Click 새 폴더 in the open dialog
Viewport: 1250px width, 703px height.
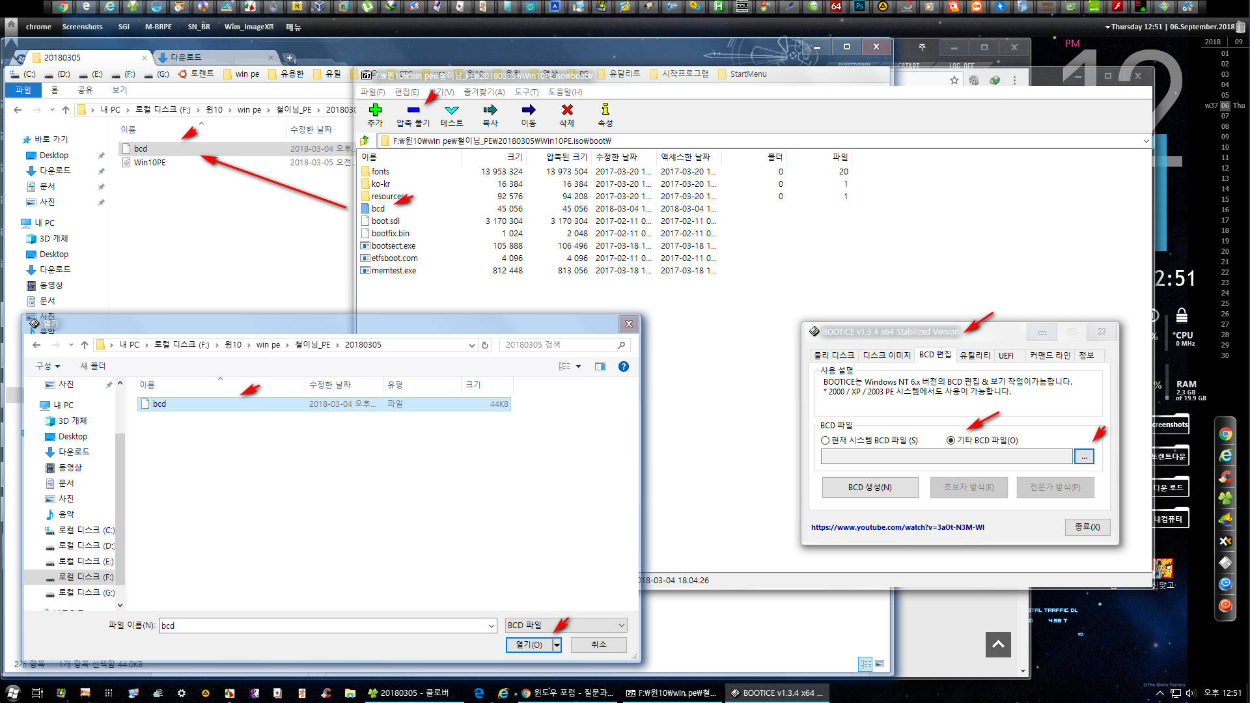[92, 366]
